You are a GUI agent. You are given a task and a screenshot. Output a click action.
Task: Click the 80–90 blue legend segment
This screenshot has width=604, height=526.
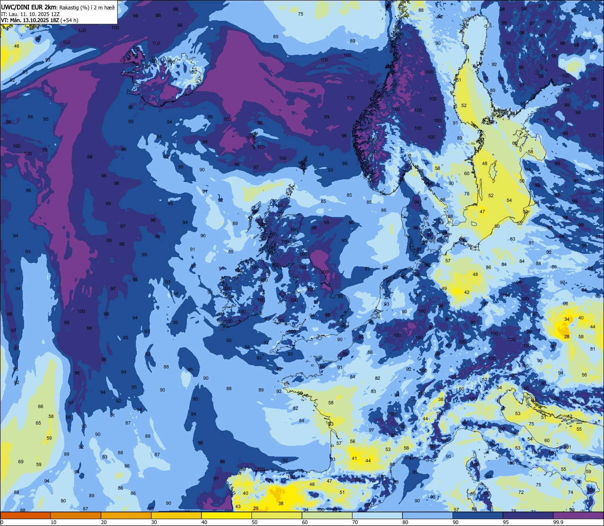pos(428,515)
